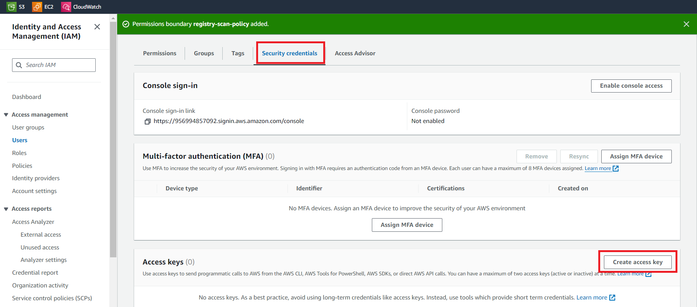
Task: Click the sidebar vertical scrollbar
Action: 113,139
